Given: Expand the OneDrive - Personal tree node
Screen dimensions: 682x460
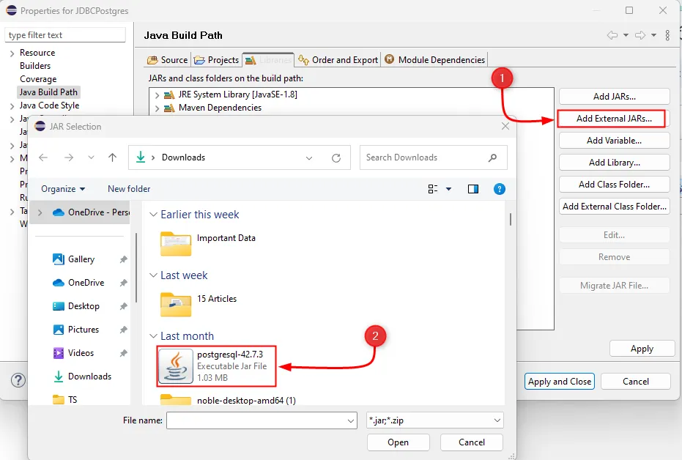Looking at the screenshot, I should tap(40, 213).
